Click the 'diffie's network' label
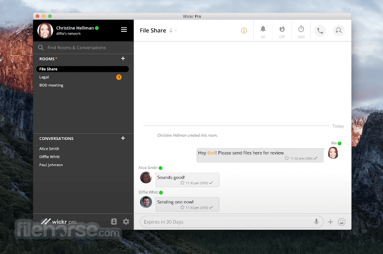The height and width of the screenshot is (254, 383). pos(68,34)
